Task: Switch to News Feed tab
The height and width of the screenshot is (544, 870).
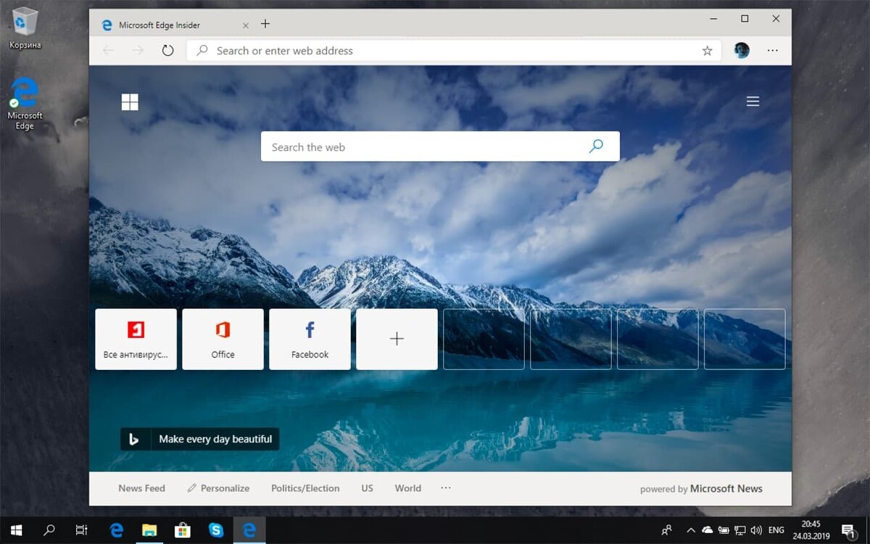Action: (141, 488)
